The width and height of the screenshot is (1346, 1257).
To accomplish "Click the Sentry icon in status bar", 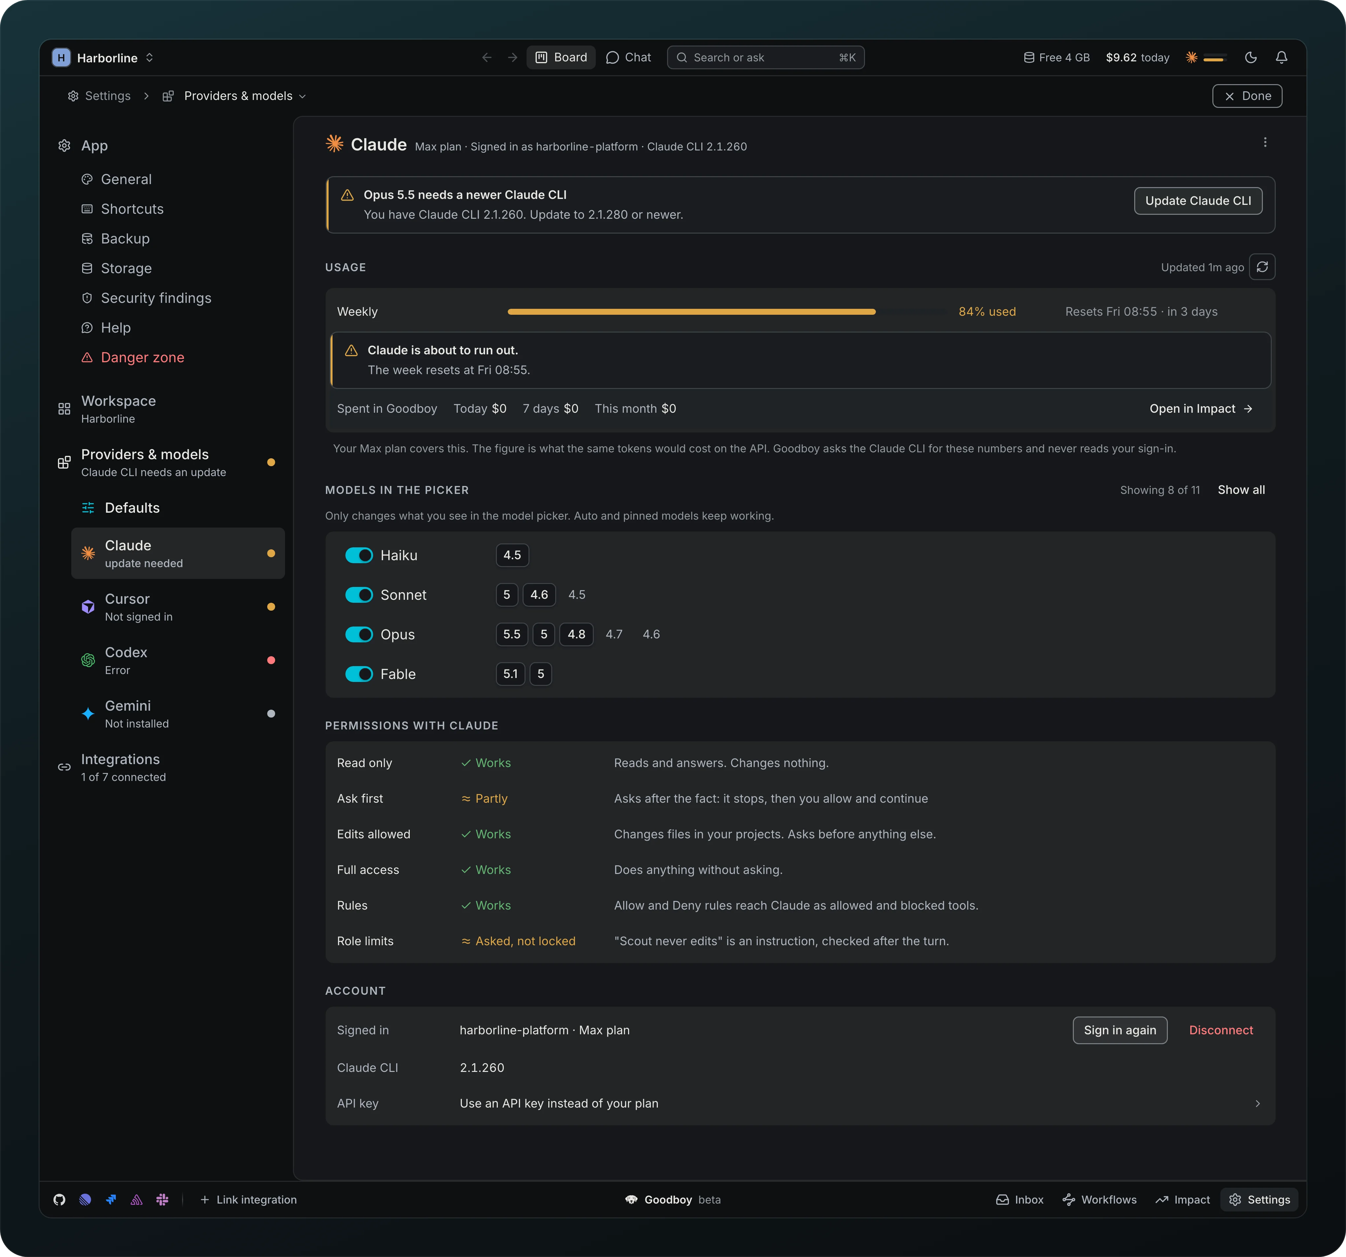I will coord(137,1200).
